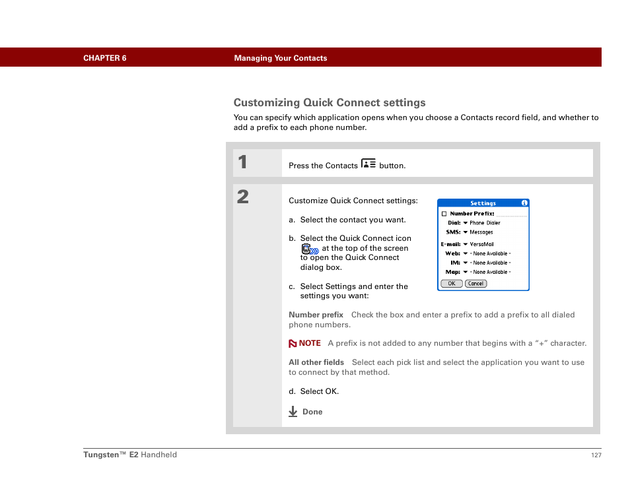
Task: Open the Dial pick list arrow
Action: [466, 223]
